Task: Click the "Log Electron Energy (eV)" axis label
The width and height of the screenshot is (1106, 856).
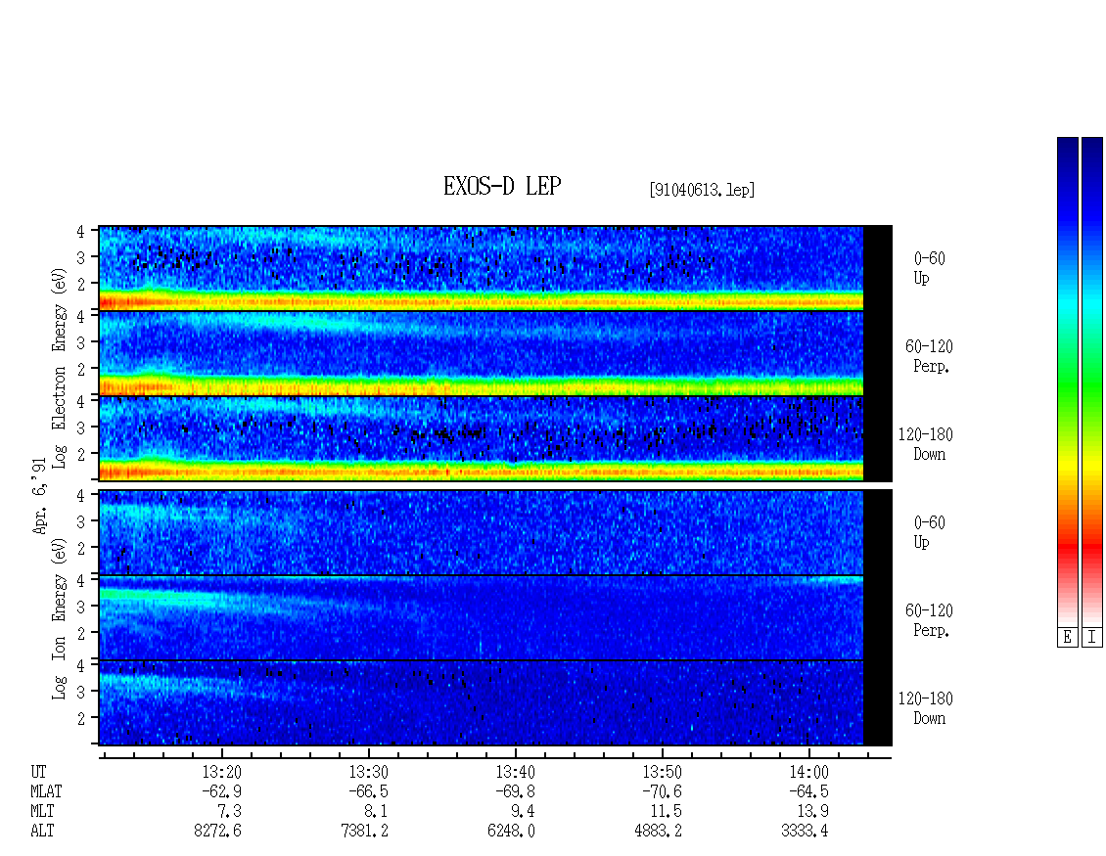Action: pyautogui.click(x=59, y=368)
